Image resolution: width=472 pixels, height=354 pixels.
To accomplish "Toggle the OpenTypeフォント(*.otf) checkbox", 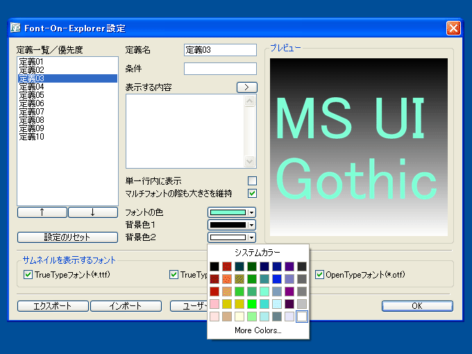I will click(x=319, y=275).
